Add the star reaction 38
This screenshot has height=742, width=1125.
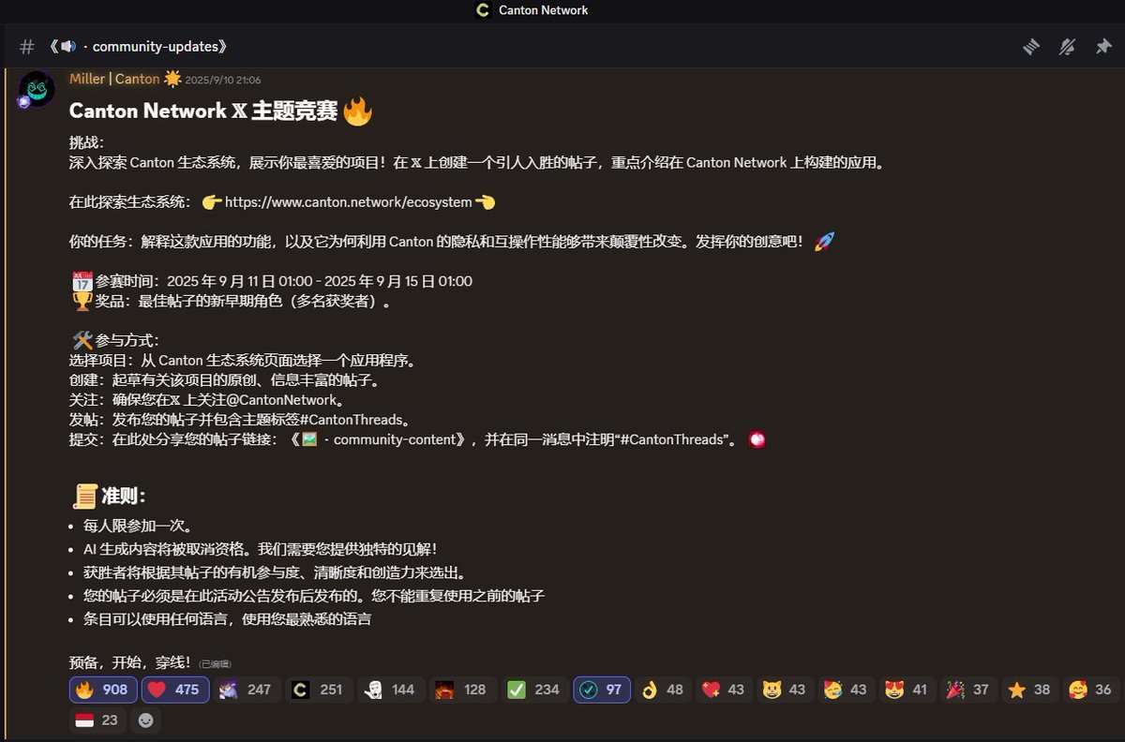coord(1029,690)
